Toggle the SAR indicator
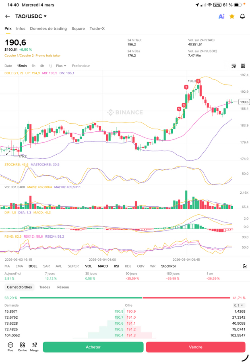The height and width of the screenshot is (363, 250). pos(46,266)
